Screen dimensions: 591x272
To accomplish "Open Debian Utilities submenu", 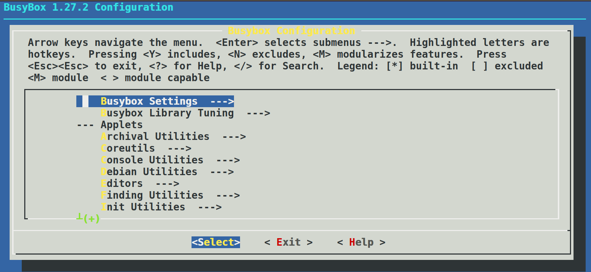I will click(x=167, y=172).
